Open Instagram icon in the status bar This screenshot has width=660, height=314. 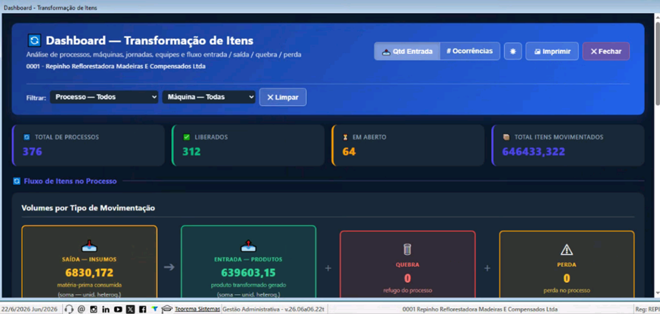pos(94,309)
